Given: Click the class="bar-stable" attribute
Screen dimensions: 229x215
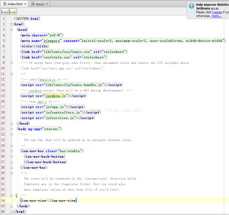Looking at the screenshot, I should pyautogui.click(x=64, y=151).
